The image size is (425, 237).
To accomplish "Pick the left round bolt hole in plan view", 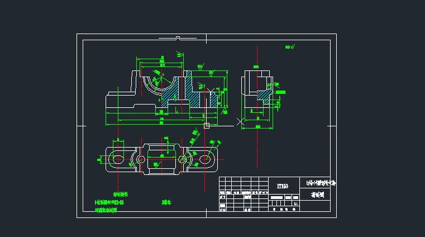I will click(141, 159).
